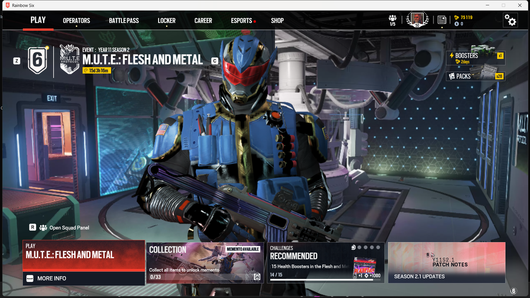
Task: Click the C key next-playlist prompt
Action: [215, 61]
